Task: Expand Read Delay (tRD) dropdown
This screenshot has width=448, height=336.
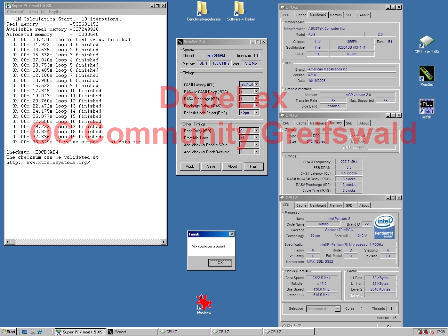Action: pyautogui.click(x=256, y=131)
